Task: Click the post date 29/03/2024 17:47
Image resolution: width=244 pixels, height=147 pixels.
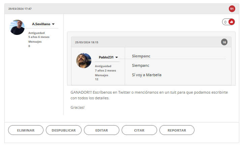Action: point(20,9)
